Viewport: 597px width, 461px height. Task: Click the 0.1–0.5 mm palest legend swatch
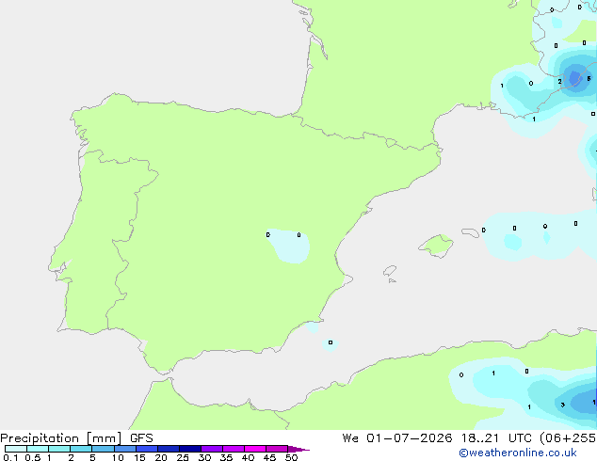pyautogui.click(x=16, y=449)
